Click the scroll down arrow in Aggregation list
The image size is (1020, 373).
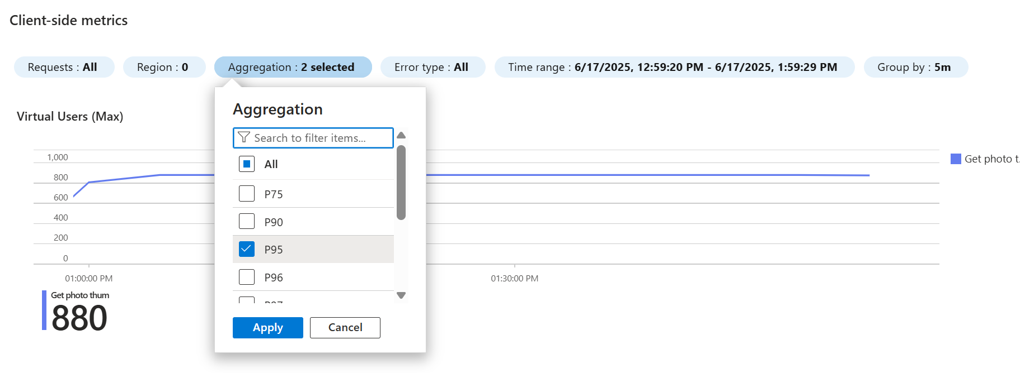[401, 295]
